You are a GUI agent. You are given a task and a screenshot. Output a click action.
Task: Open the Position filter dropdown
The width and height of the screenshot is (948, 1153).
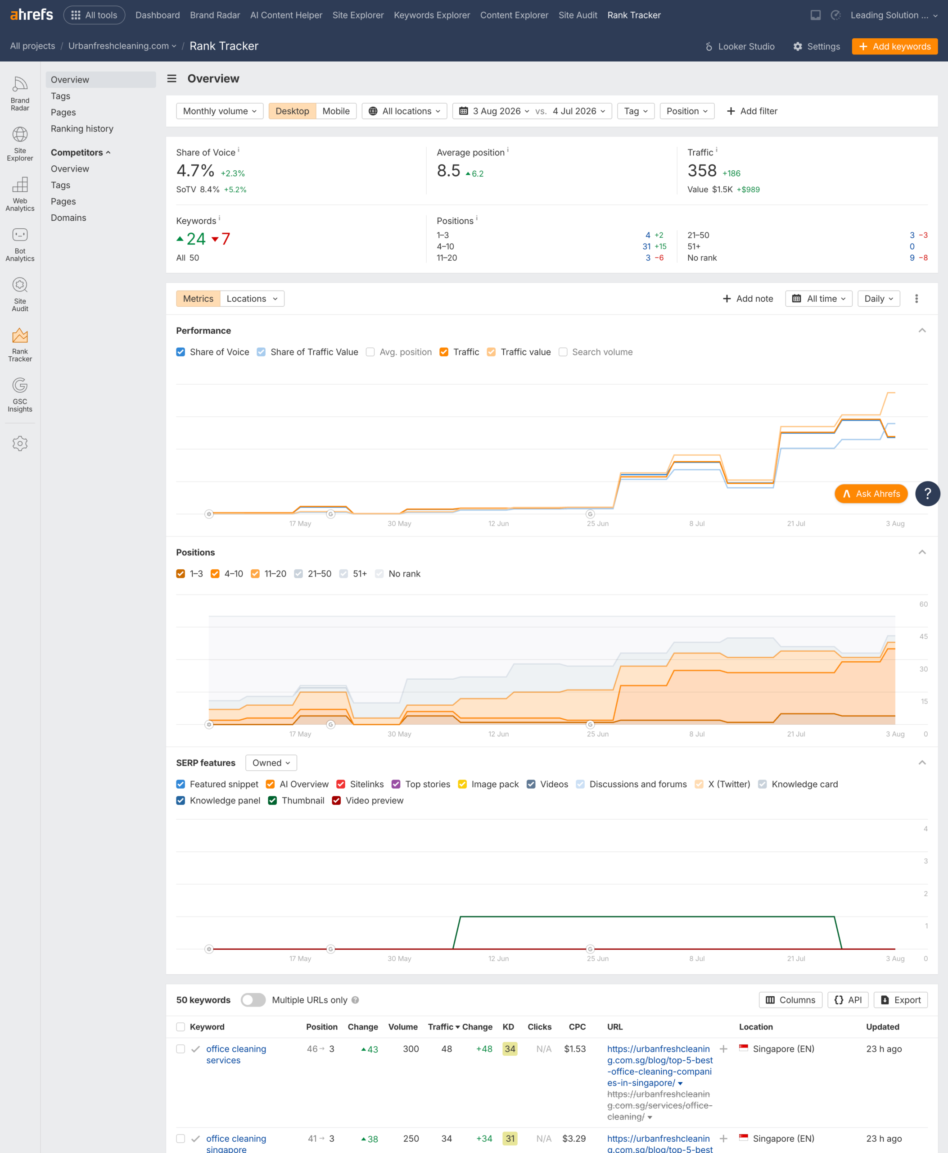(x=687, y=111)
